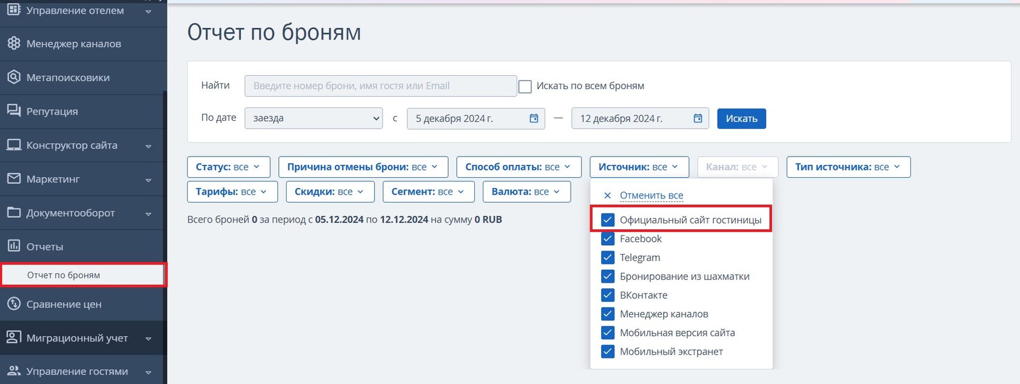1020x384 pixels.
Task: Open Отчет по броням menu item
Action: (83, 275)
